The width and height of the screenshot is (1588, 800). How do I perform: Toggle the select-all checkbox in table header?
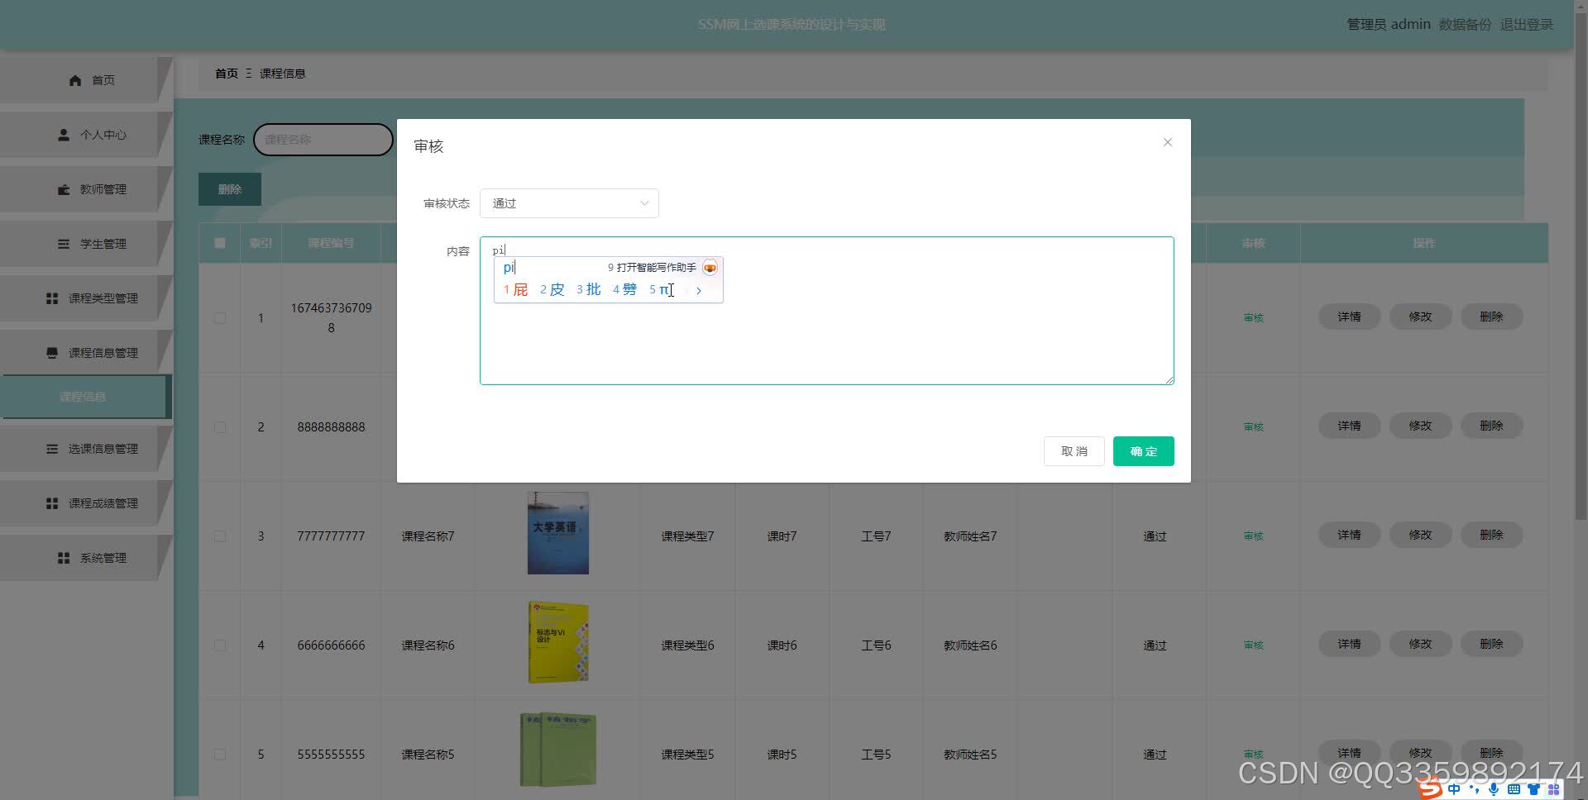coord(220,243)
